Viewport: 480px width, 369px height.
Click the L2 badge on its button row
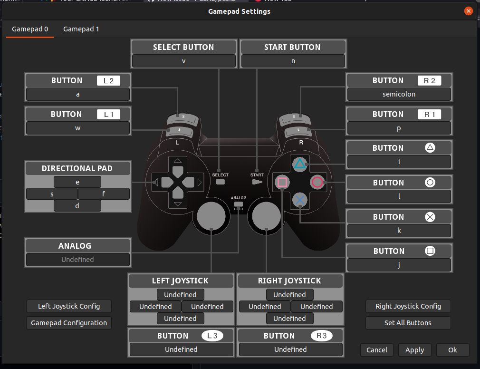(108, 80)
